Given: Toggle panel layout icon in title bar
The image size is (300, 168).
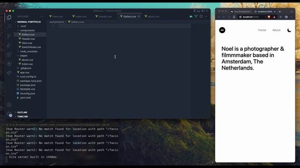Looking at the screenshot, I should [199, 11].
